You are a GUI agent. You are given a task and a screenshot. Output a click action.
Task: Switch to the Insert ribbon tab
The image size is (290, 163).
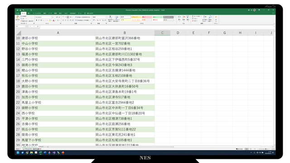[x=29, y=13]
